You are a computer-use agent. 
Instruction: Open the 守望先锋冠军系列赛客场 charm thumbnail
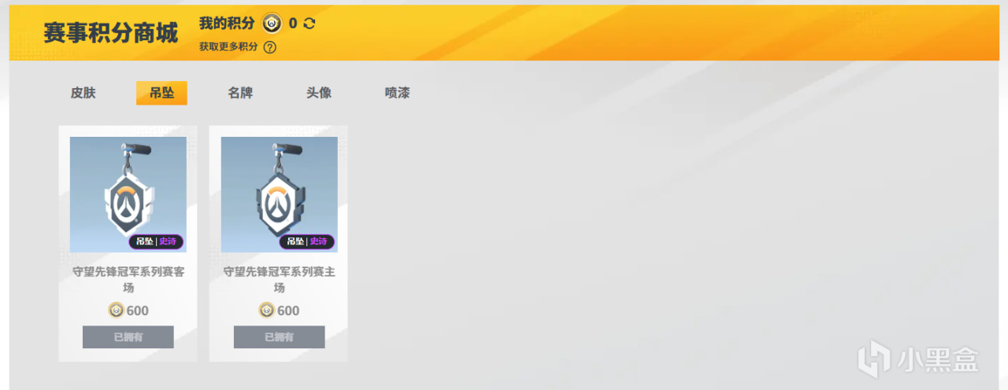pos(128,194)
